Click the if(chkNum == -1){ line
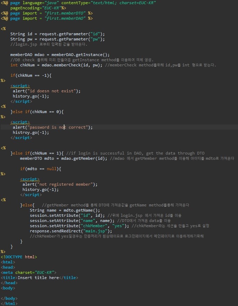 31,75
